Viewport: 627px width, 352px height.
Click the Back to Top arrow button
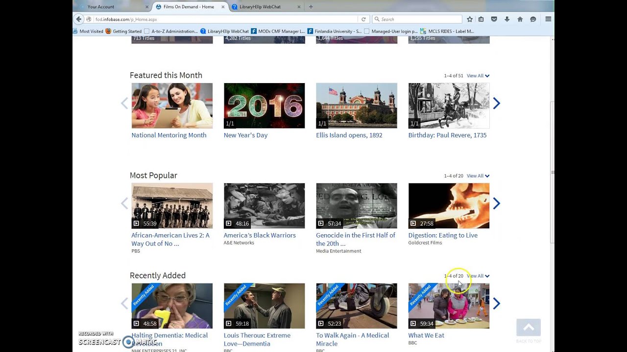529,328
